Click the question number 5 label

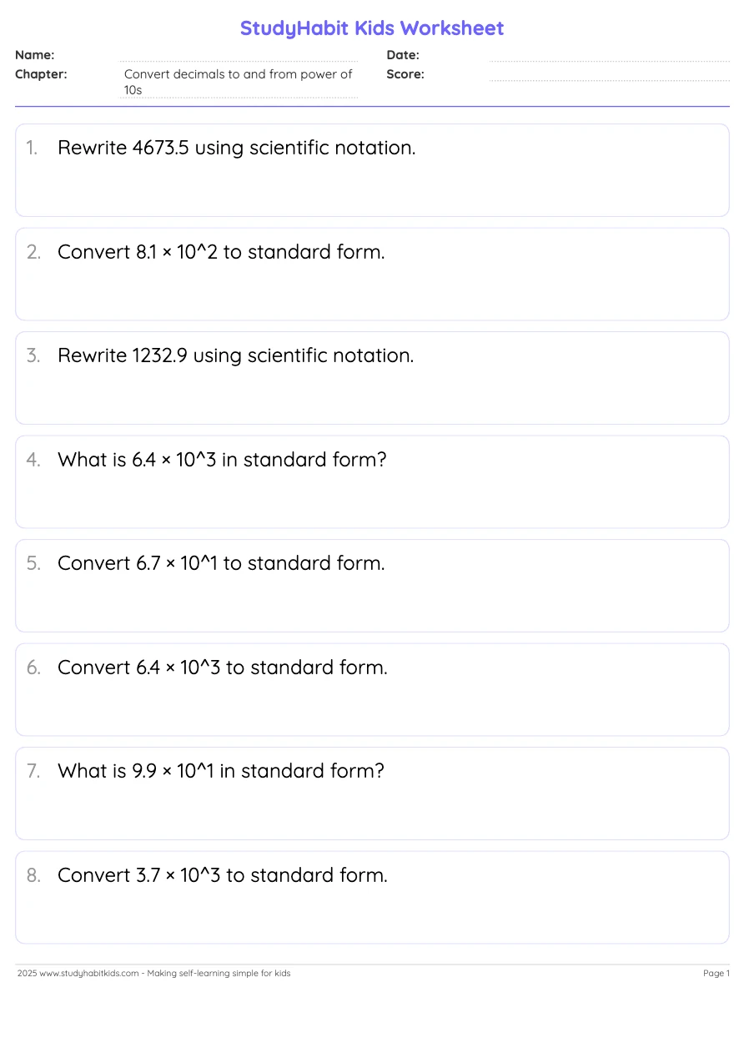(x=33, y=563)
